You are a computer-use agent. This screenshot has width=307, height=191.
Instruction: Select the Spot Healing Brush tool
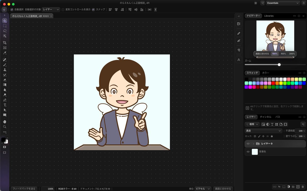click(5, 60)
